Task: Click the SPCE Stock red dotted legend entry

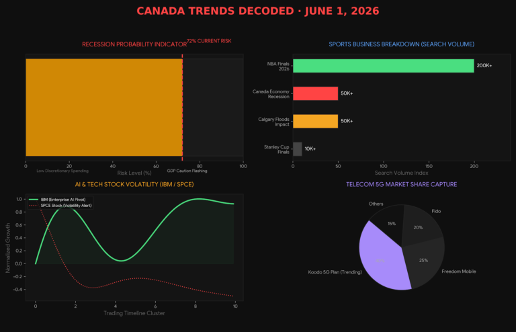Action: 60,206
